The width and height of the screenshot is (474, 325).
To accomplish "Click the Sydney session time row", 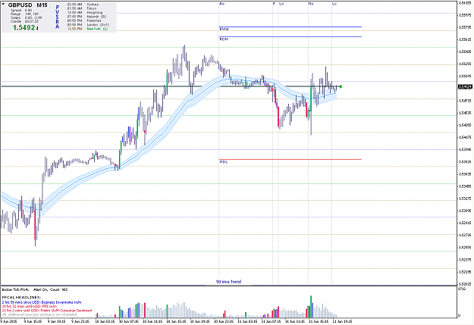I will click(x=83, y=5).
